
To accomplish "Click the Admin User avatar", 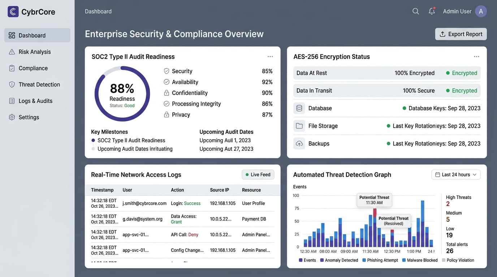I will pos(481,11).
